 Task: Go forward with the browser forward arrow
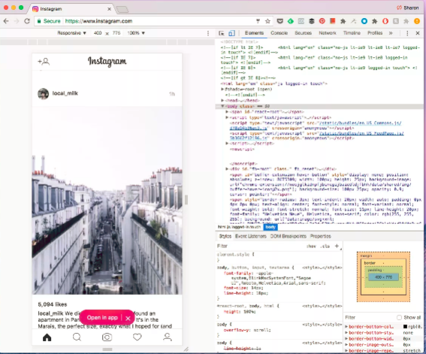pos(17,21)
